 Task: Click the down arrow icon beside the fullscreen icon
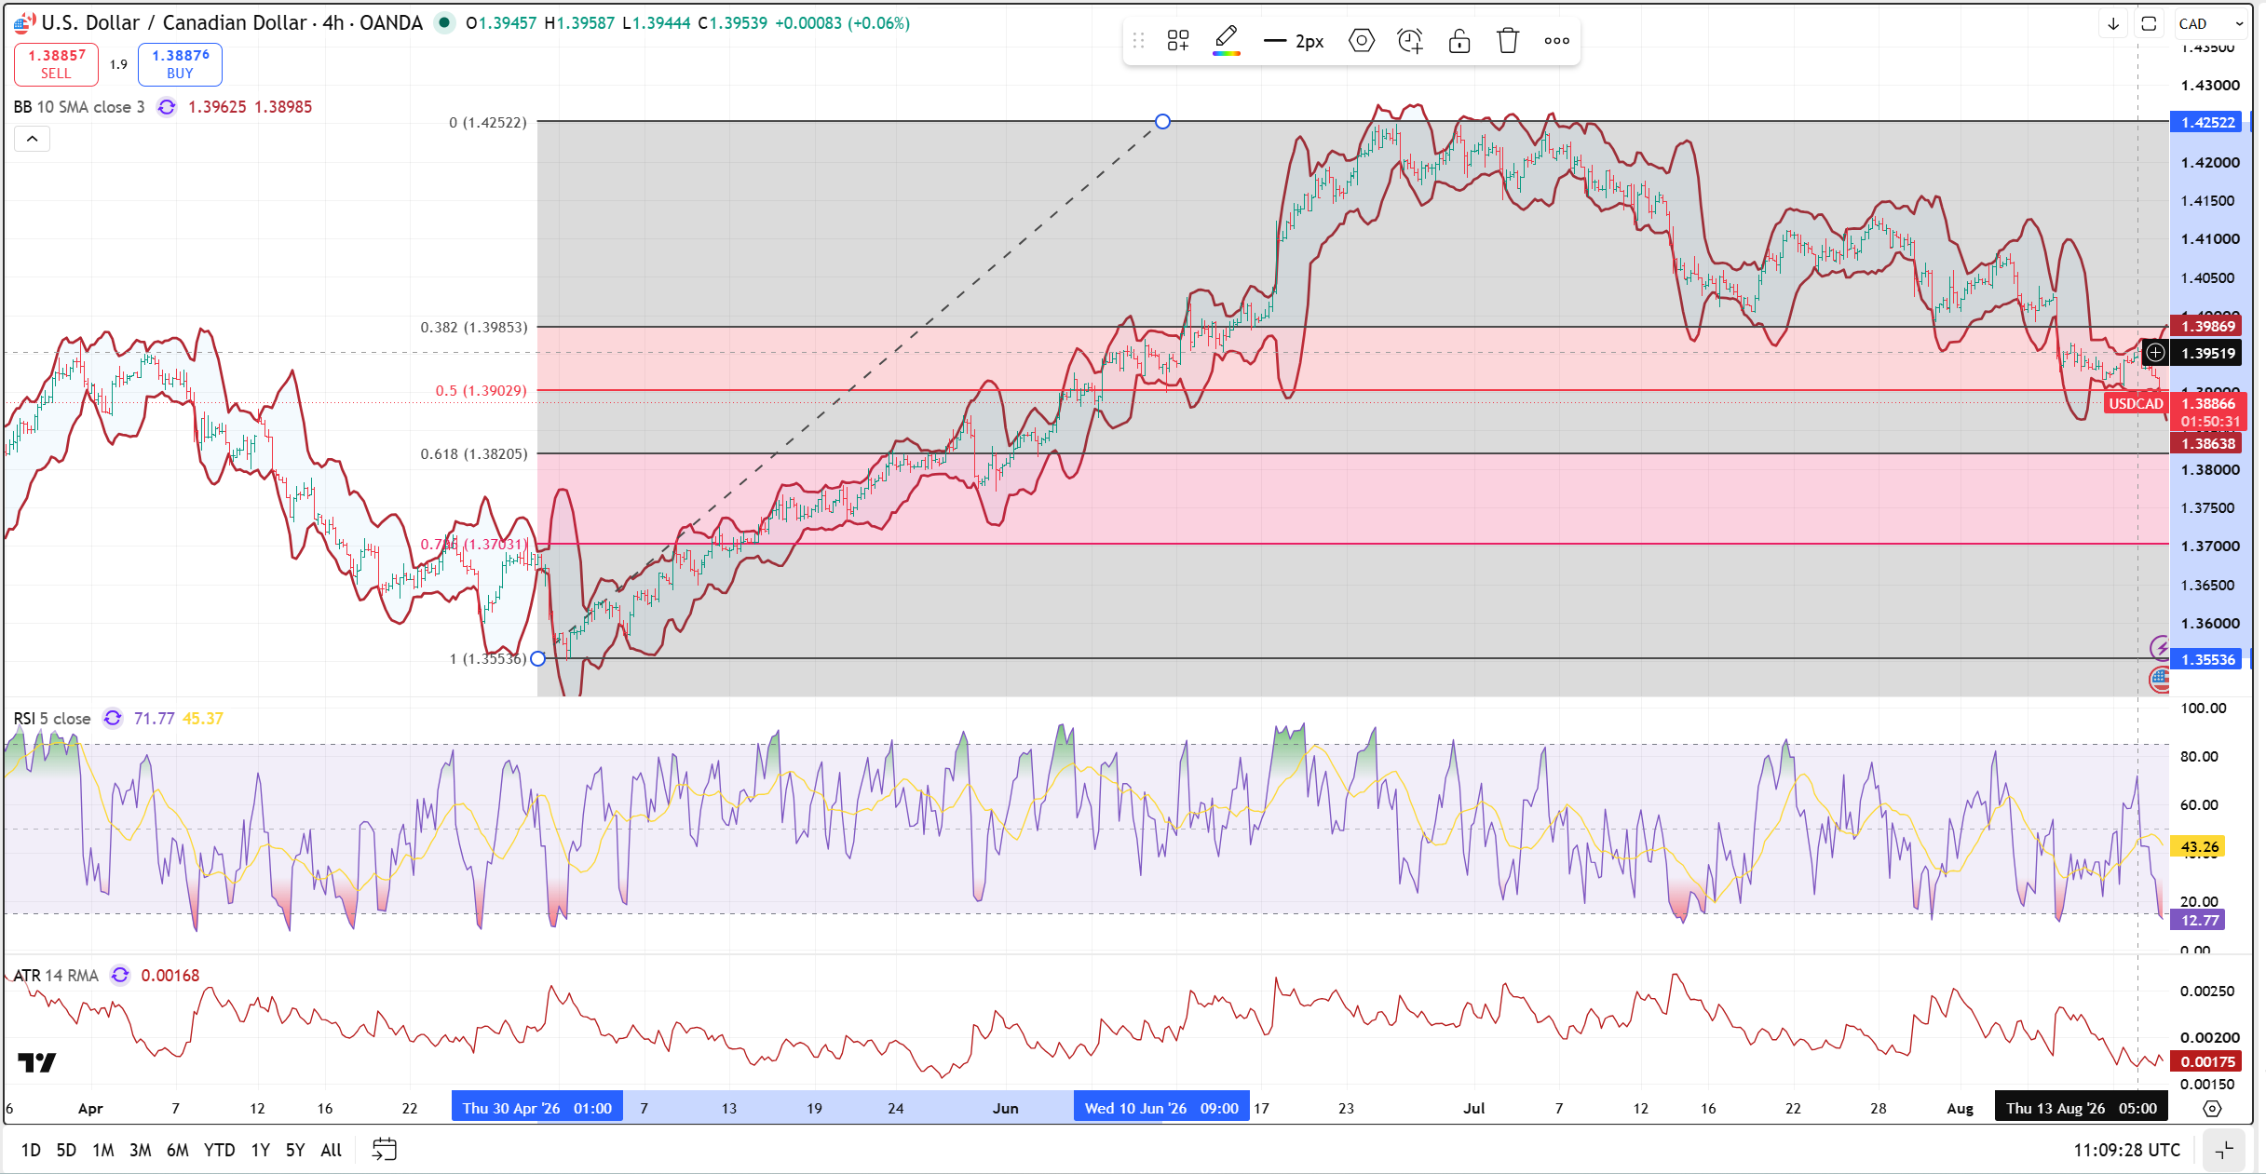[2113, 23]
